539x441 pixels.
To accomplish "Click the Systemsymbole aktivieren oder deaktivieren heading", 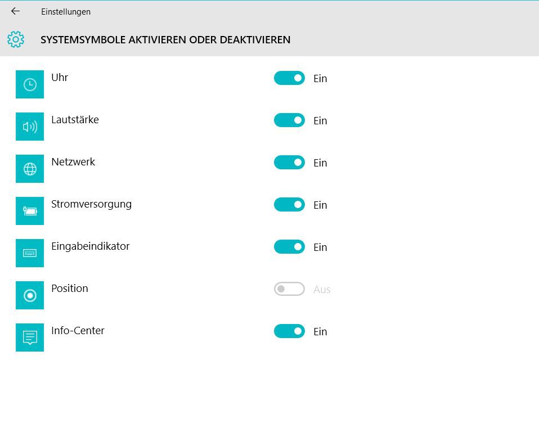I will (165, 40).
